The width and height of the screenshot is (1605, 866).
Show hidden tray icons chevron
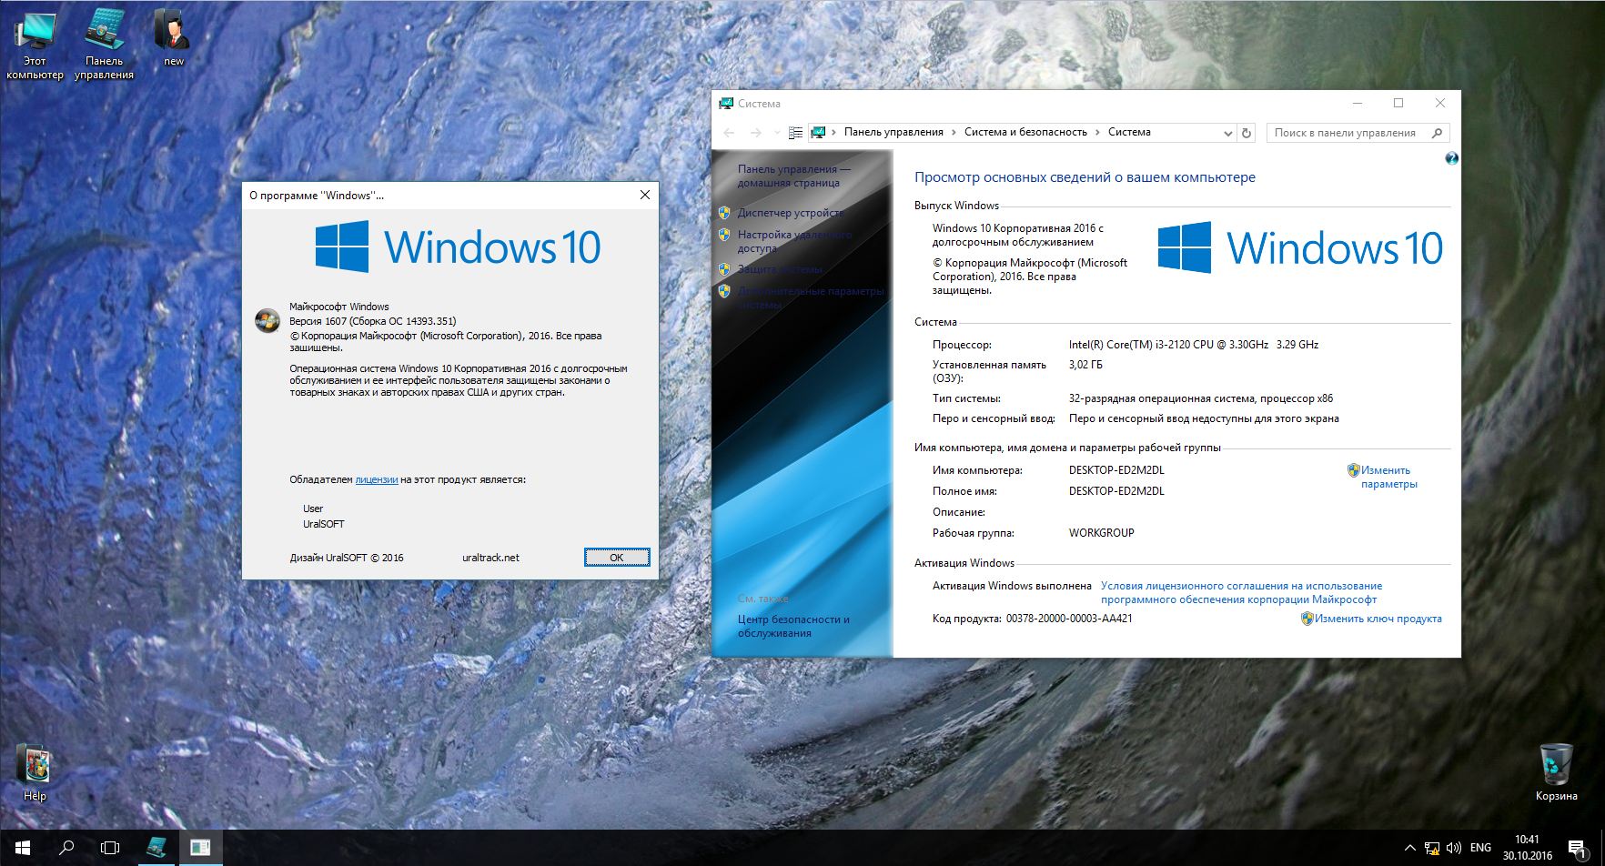point(1409,848)
